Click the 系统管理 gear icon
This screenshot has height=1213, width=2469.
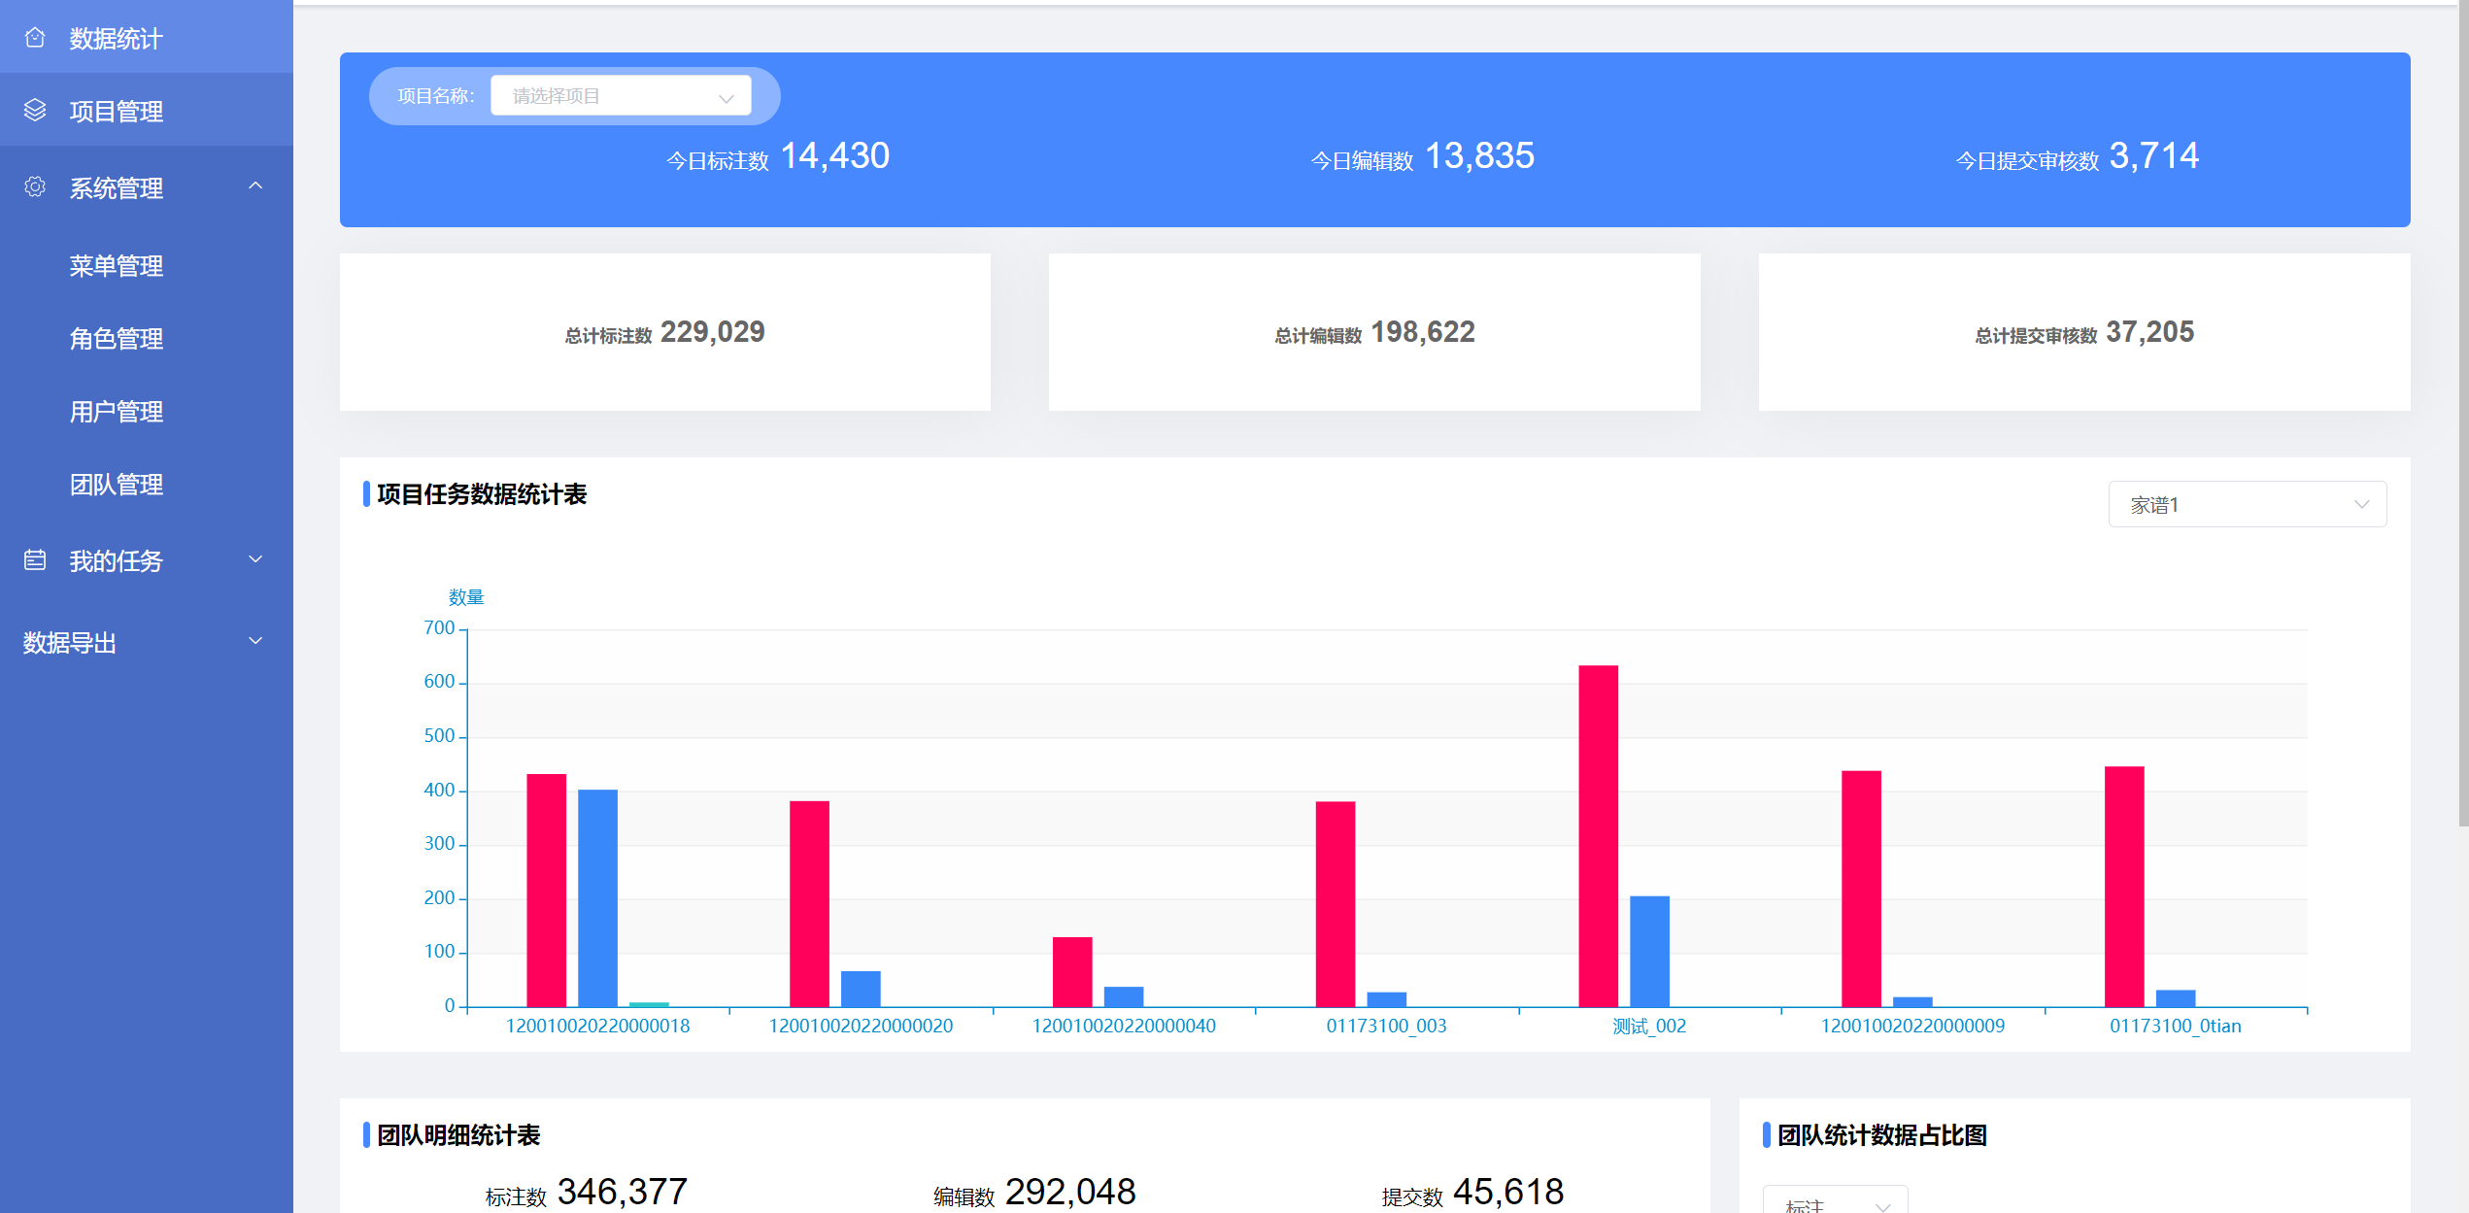coord(35,186)
